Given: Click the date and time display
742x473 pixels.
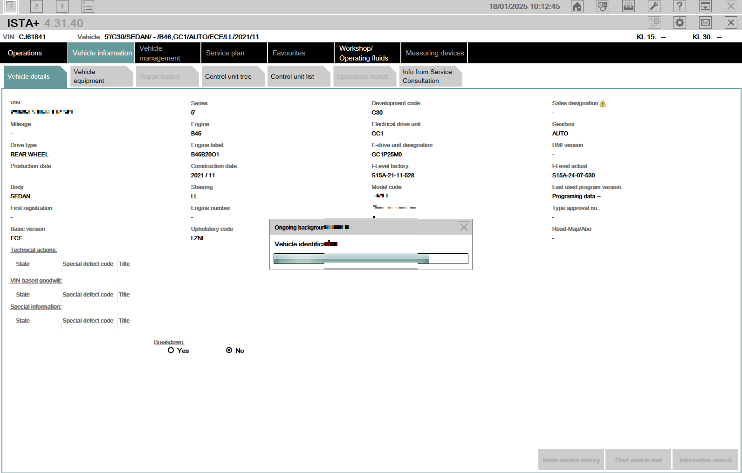Looking at the screenshot, I should (524, 7).
